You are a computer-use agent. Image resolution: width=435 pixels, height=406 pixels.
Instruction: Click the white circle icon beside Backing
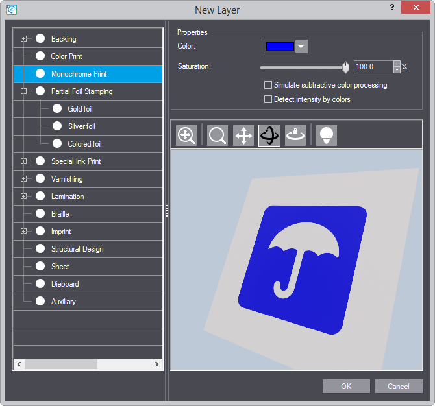coord(40,38)
